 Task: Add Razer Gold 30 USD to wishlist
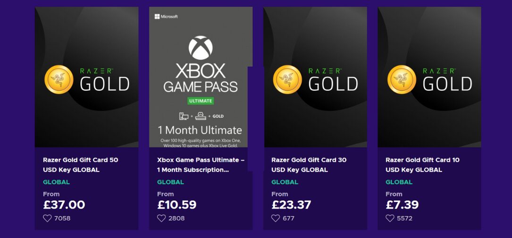[276, 218]
